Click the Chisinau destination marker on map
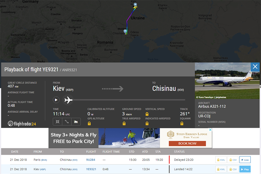The height and width of the screenshot is (174, 261). (x=125, y=31)
